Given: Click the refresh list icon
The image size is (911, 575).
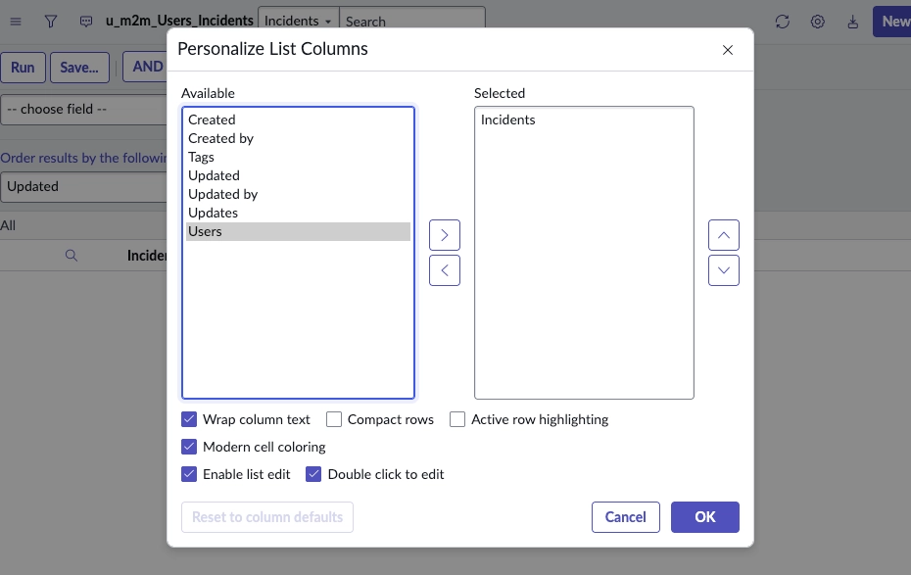Looking at the screenshot, I should [x=782, y=22].
